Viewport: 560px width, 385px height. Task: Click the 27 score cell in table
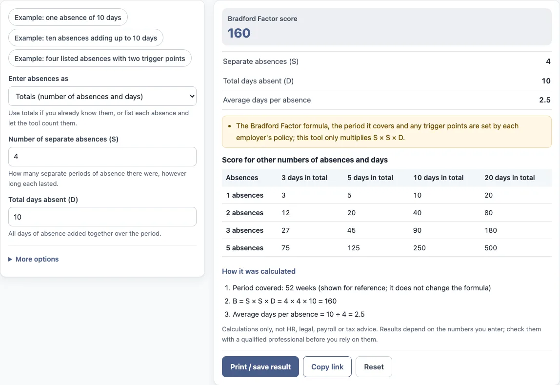tap(285, 230)
